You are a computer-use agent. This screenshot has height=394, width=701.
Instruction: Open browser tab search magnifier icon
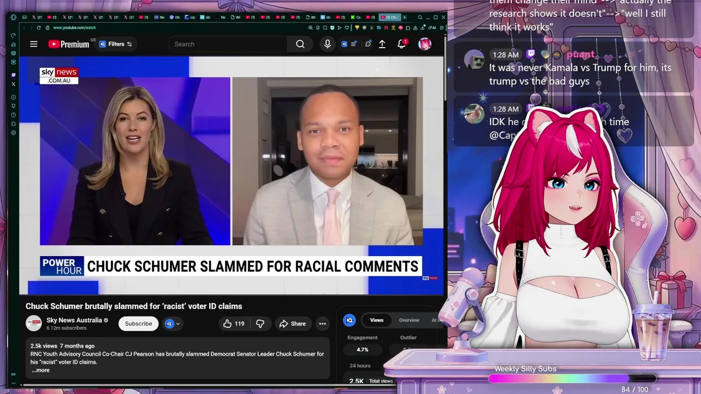(420, 18)
